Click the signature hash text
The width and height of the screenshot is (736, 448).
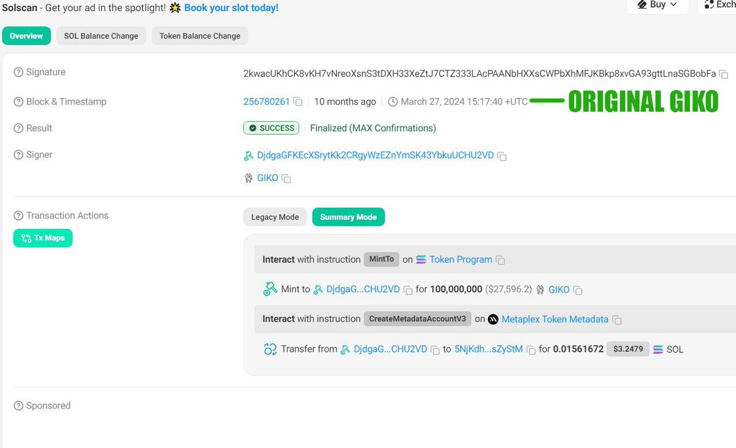[480, 74]
